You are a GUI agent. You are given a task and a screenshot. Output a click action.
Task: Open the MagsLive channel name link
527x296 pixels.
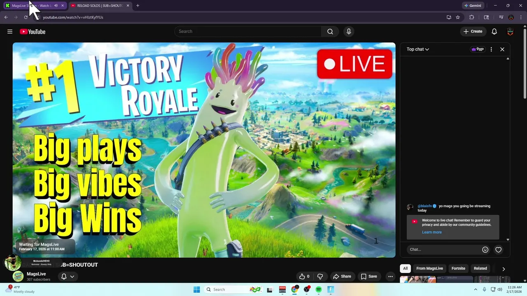tap(36, 274)
